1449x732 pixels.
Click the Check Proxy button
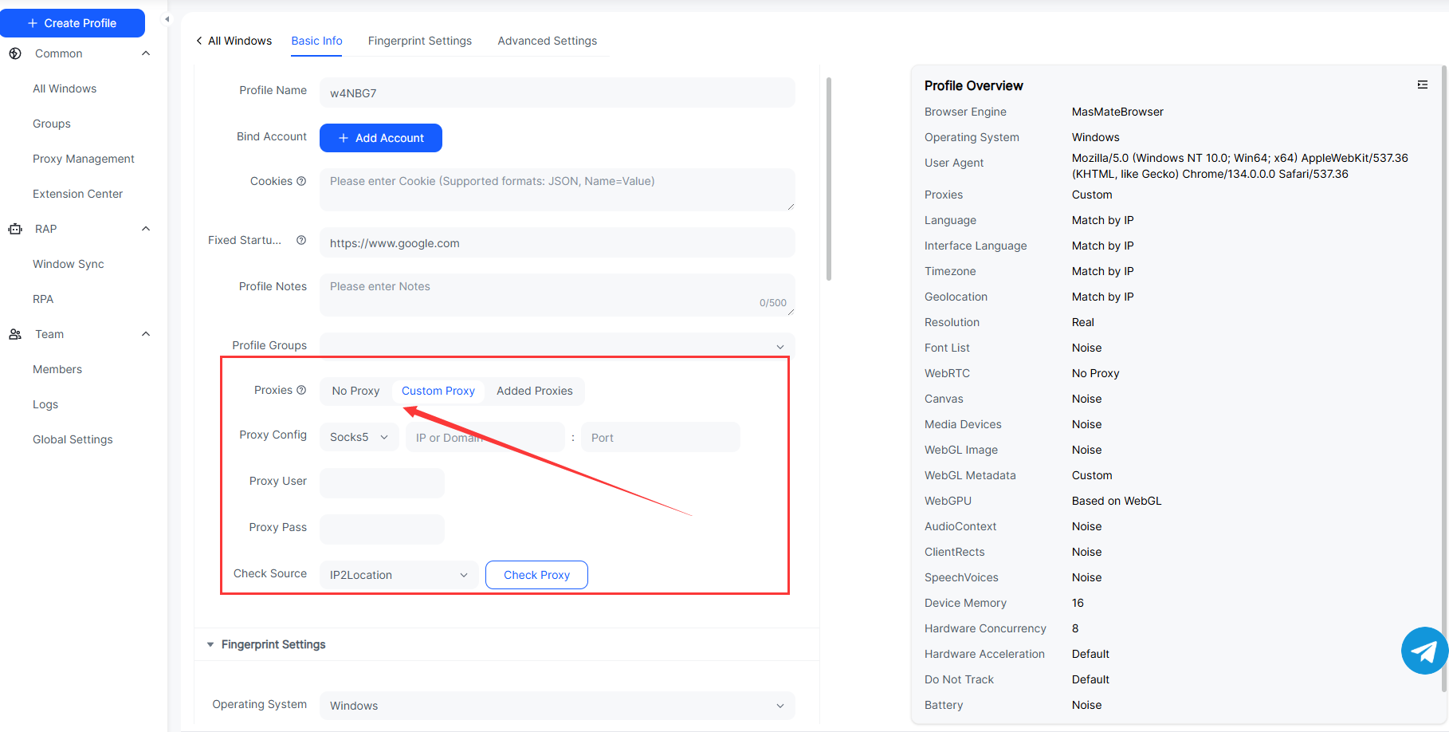pyautogui.click(x=536, y=575)
